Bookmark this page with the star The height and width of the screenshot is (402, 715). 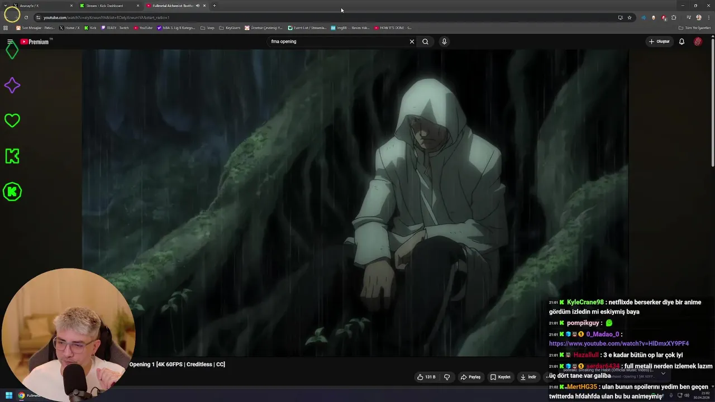click(629, 17)
